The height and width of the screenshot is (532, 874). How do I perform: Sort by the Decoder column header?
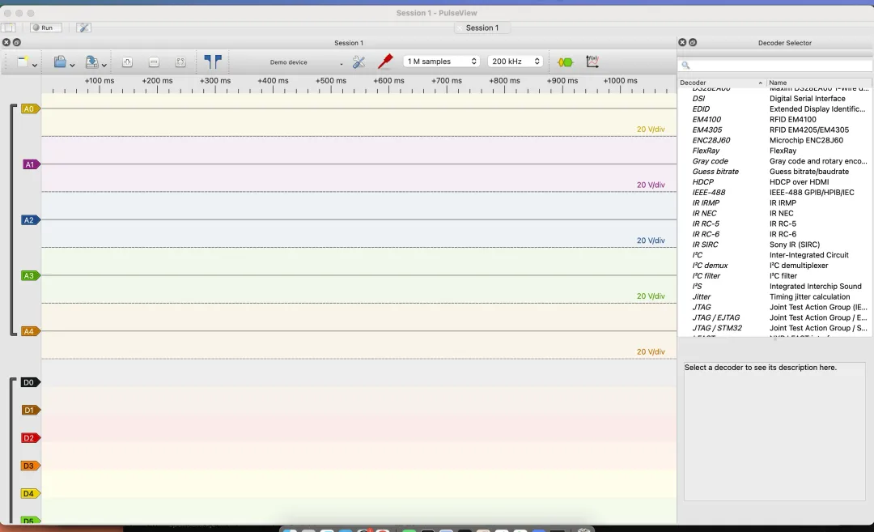(722, 83)
